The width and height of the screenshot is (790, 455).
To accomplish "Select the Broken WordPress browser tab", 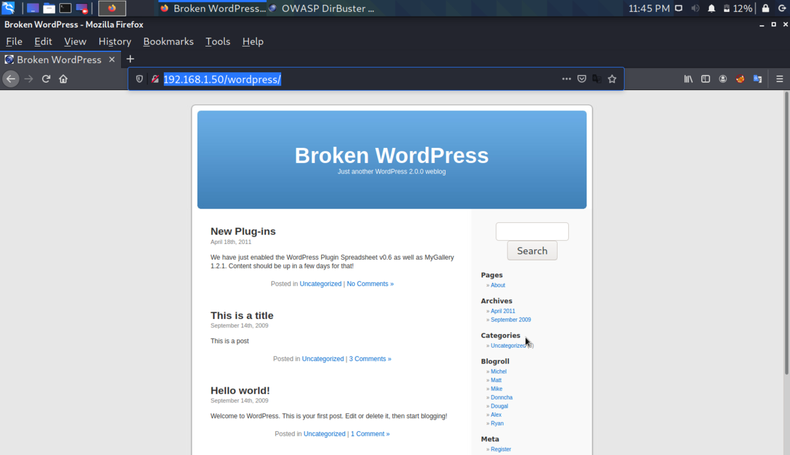I will coord(59,59).
